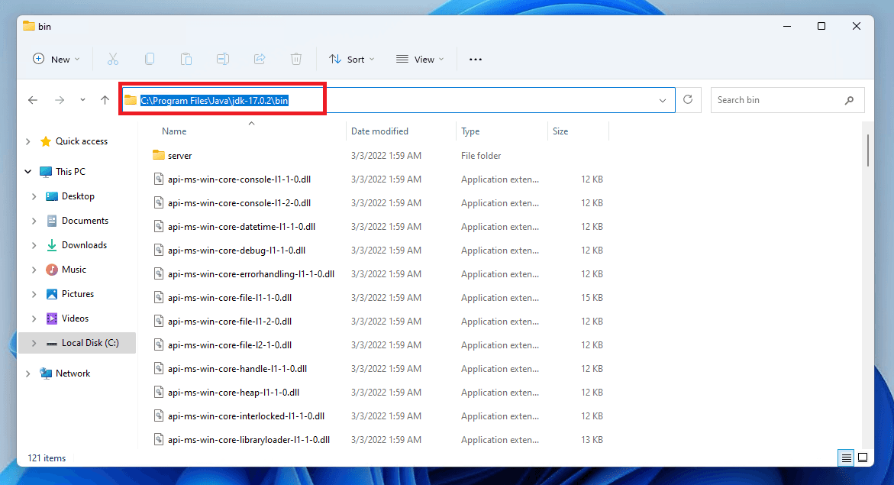This screenshot has width=894, height=485.
Task: Open the View layout dropdown
Action: coord(420,60)
